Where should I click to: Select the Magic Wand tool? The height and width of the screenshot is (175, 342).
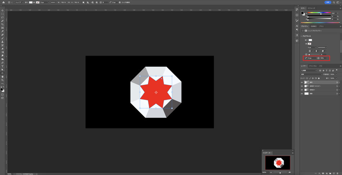pyautogui.click(x=3, y=21)
